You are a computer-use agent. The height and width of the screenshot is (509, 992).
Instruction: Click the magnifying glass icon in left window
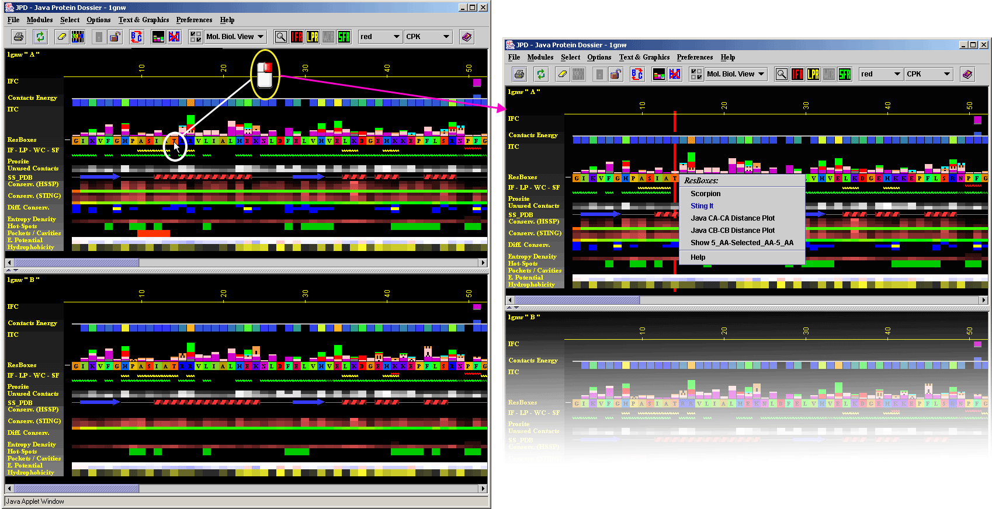[281, 37]
